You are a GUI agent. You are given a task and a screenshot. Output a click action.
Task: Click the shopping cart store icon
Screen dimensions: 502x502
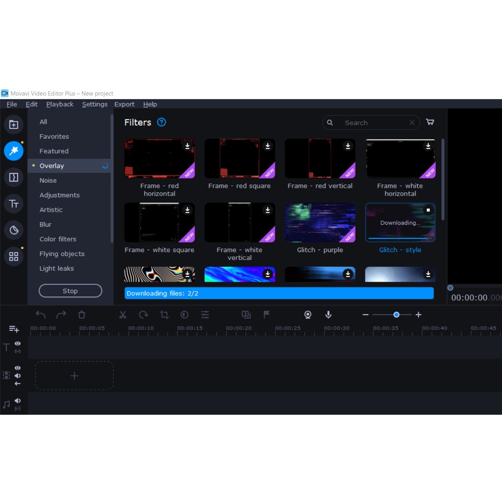pyautogui.click(x=430, y=122)
